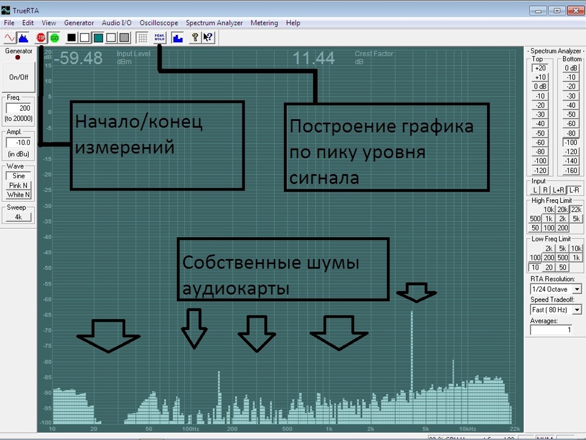586x440 pixels.
Task: Set the Bottom scale to -80
Action: click(x=571, y=133)
